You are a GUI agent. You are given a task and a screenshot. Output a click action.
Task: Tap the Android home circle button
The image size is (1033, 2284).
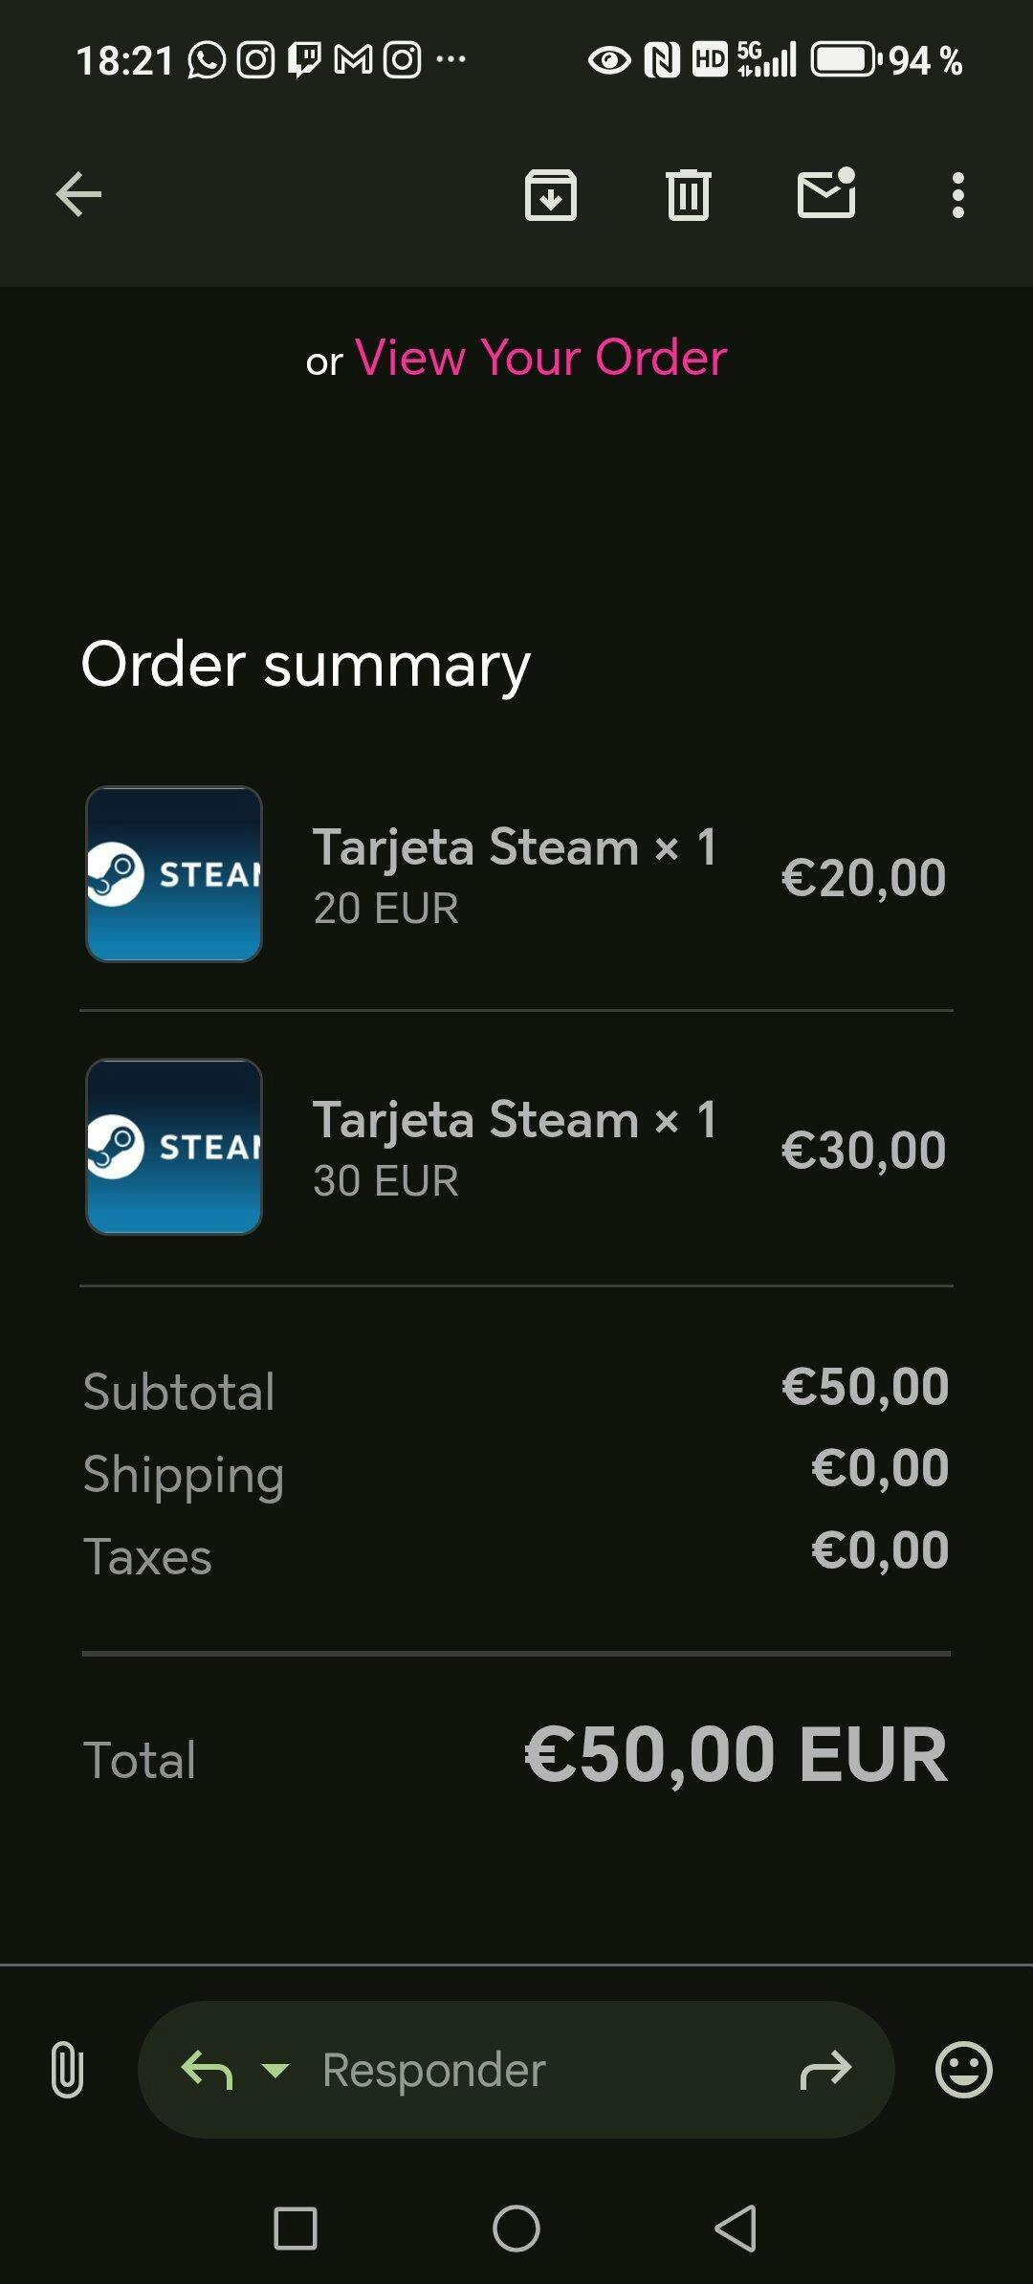(516, 2229)
